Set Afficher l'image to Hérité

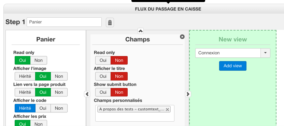pyautogui.click(x=25, y=76)
